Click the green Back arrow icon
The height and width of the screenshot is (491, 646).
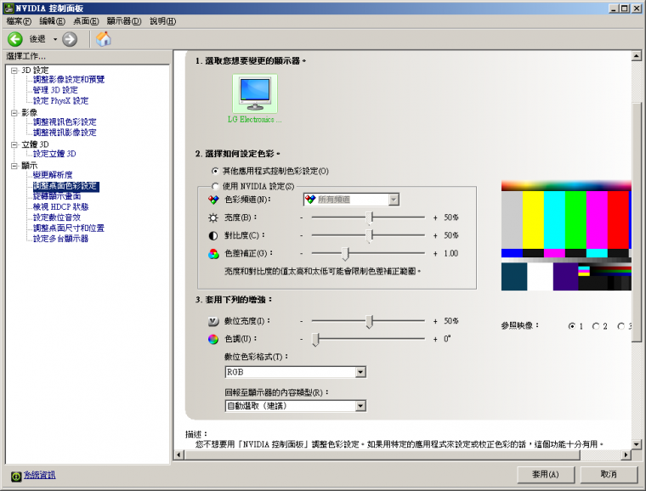coord(14,39)
